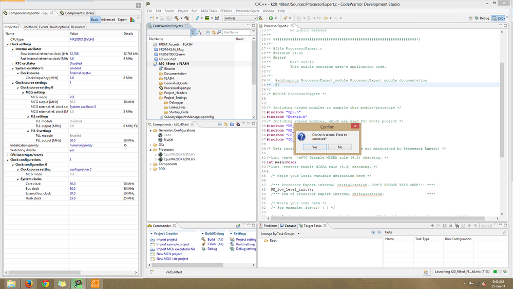Image resolution: width=513 pixels, height=289 pixels.
Task: Expand the RTC oscillator property
Action: 13,64
